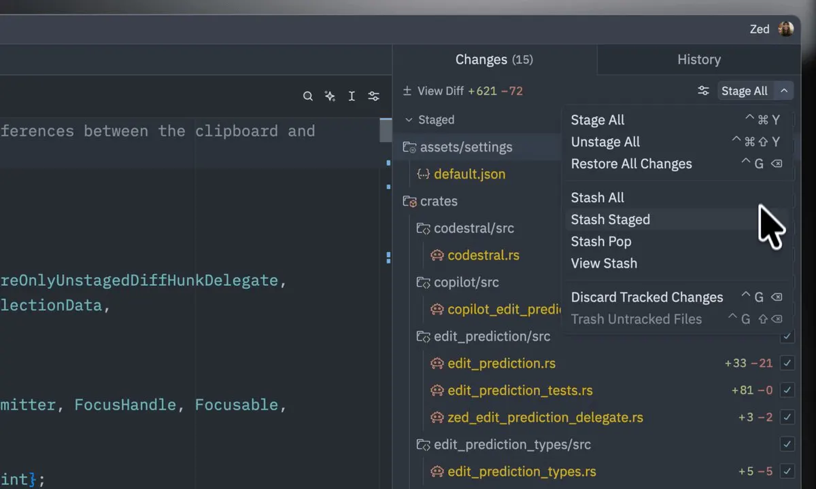The width and height of the screenshot is (816, 489).
Task: Switch to the Changes tab
Action: pyautogui.click(x=494, y=60)
